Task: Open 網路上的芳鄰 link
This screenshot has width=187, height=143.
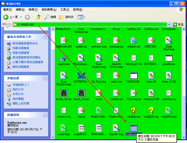Action: 21,103
